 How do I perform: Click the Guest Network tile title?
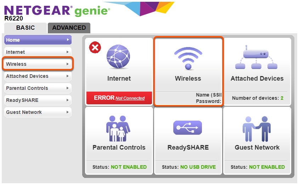257,148
